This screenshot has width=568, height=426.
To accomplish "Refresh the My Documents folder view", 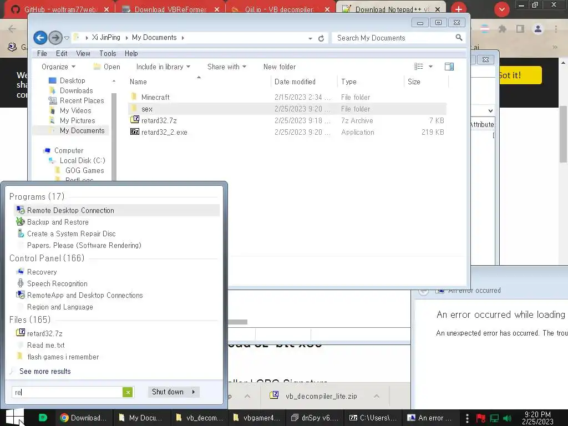I will coord(321,38).
